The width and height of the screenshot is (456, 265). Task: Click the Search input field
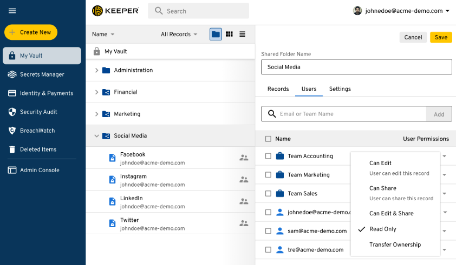[x=198, y=11]
